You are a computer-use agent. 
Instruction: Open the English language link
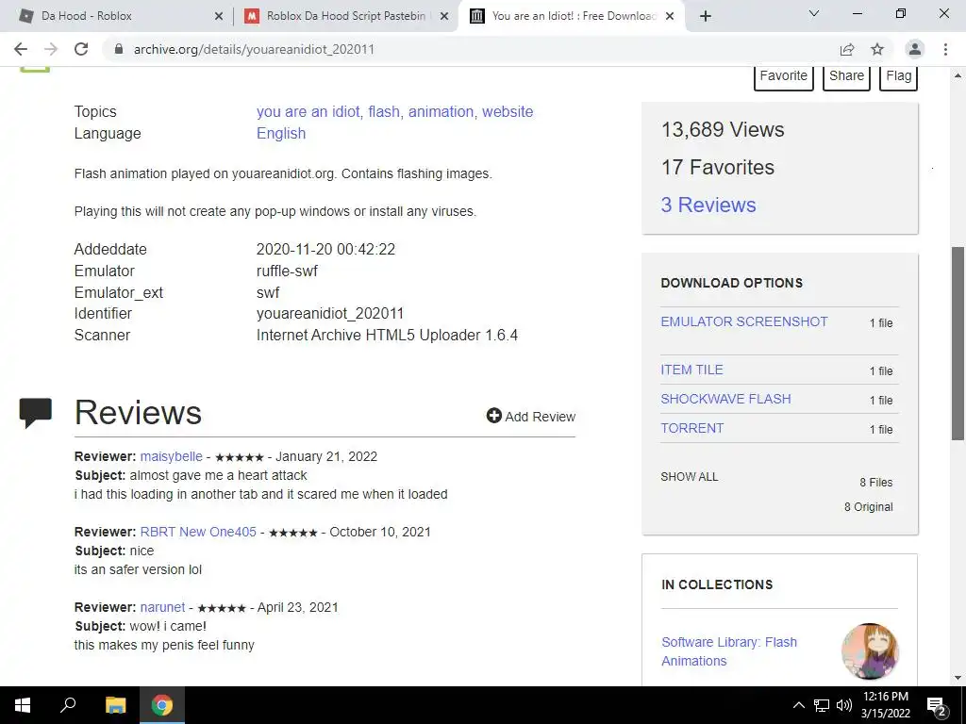[x=281, y=133]
